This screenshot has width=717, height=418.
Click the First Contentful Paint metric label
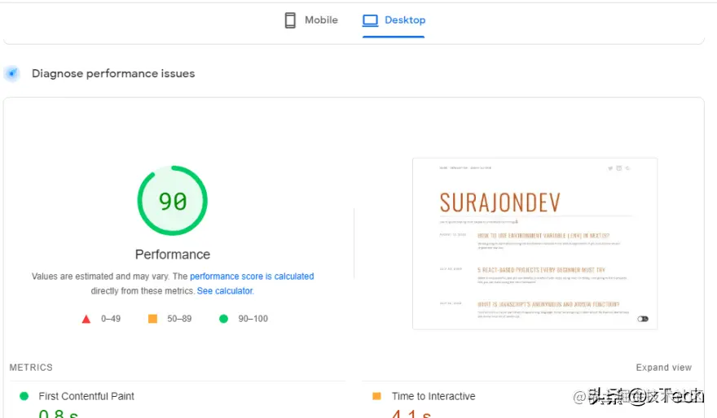pos(86,396)
